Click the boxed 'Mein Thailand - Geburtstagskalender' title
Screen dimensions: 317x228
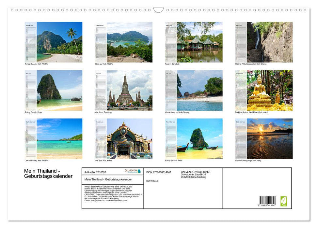point(108,179)
